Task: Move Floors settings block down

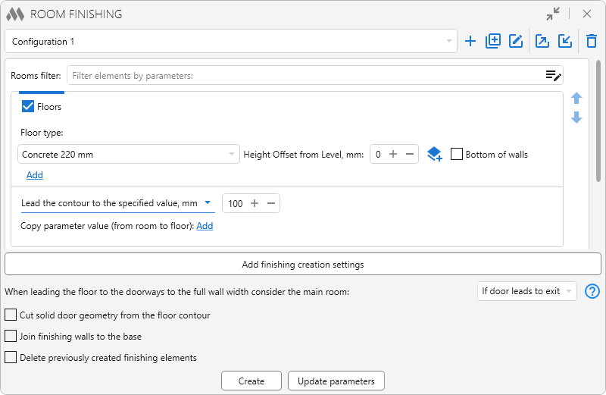Action: pyautogui.click(x=576, y=118)
